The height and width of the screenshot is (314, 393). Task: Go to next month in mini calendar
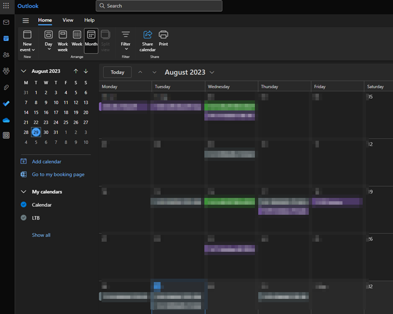(x=86, y=71)
